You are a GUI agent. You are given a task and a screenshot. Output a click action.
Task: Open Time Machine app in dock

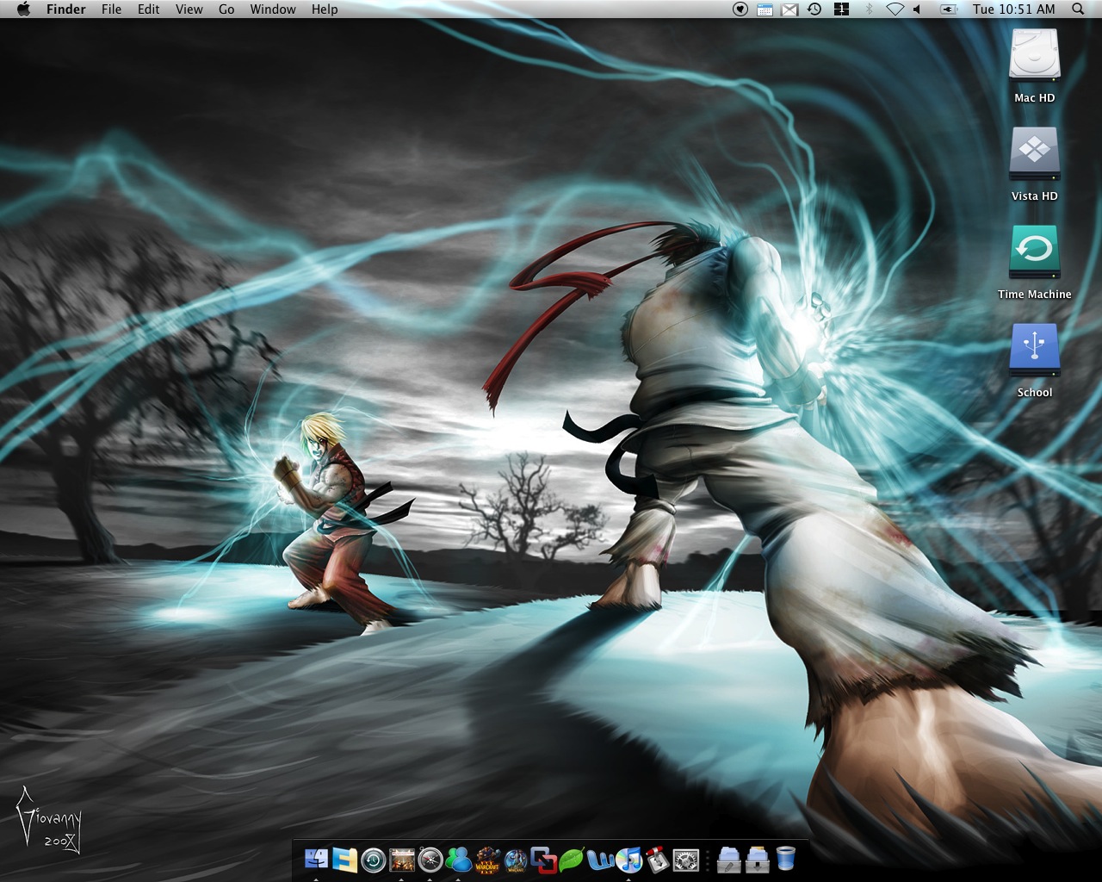tap(374, 859)
